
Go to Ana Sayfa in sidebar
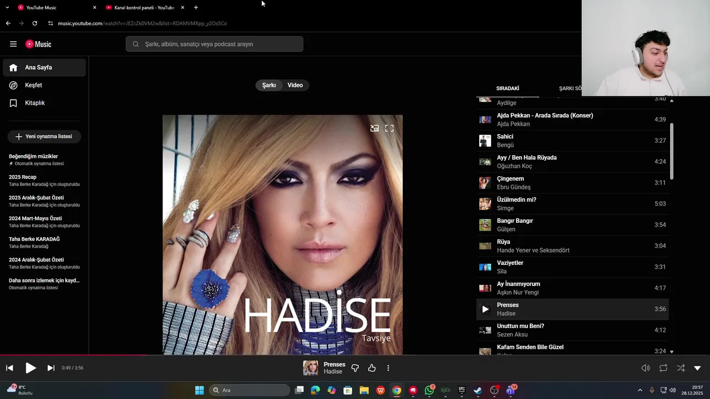pyautogui.click(x=44, y=68)
